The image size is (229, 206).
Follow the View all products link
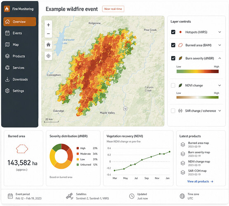coord(200,182)
